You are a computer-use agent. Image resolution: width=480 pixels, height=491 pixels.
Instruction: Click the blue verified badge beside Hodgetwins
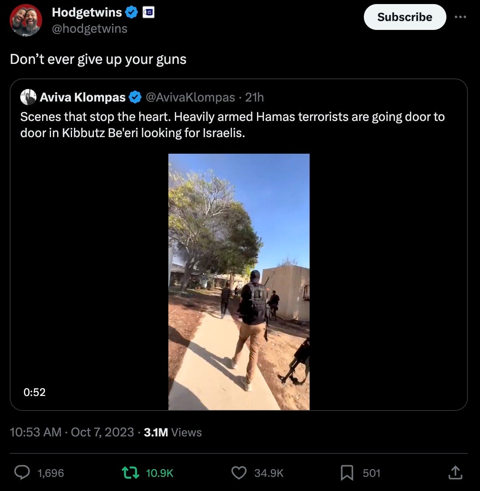[131, 13]
